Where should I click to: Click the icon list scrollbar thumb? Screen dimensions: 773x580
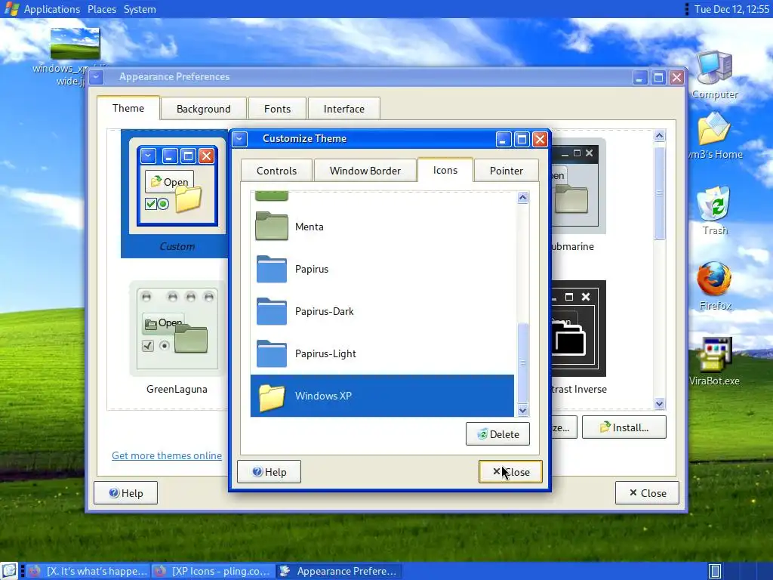click(522, 363)
